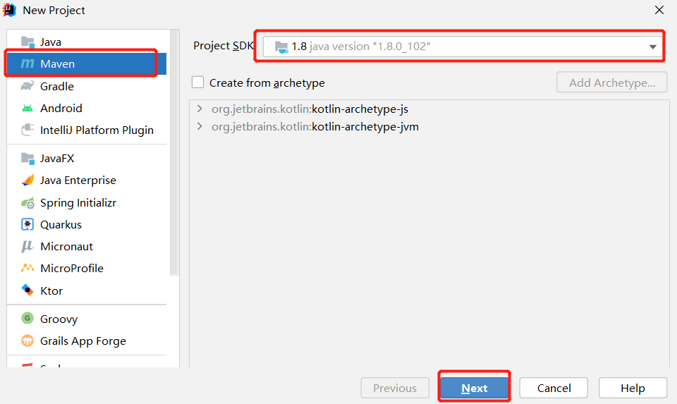Select Gradle in the project type list
This screenshot has width=677, height=404.
click(x=87, y=86)
